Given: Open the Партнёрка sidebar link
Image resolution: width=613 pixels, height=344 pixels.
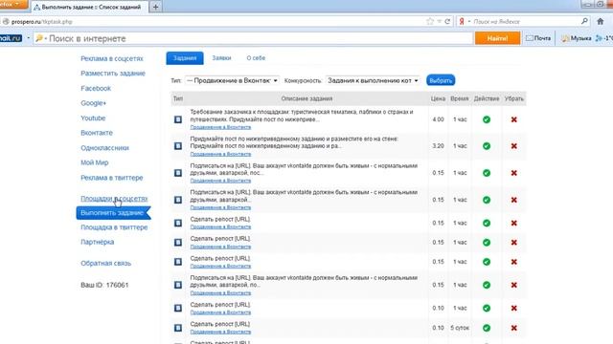Looking at the screenshot, I should 98,242.
